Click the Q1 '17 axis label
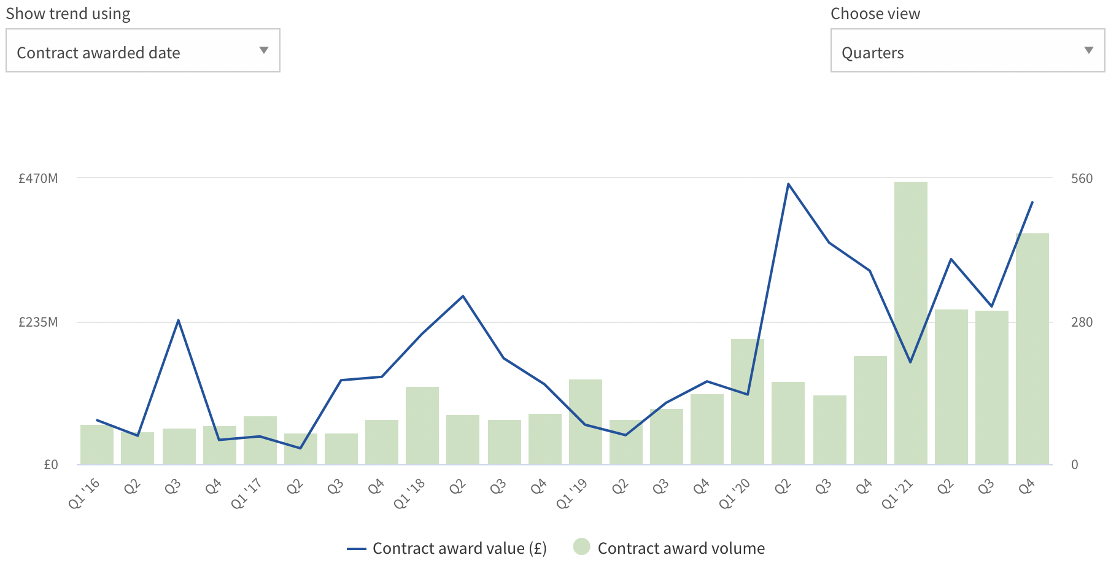This screenshot has width=1119, height=571. pos(247,494)
